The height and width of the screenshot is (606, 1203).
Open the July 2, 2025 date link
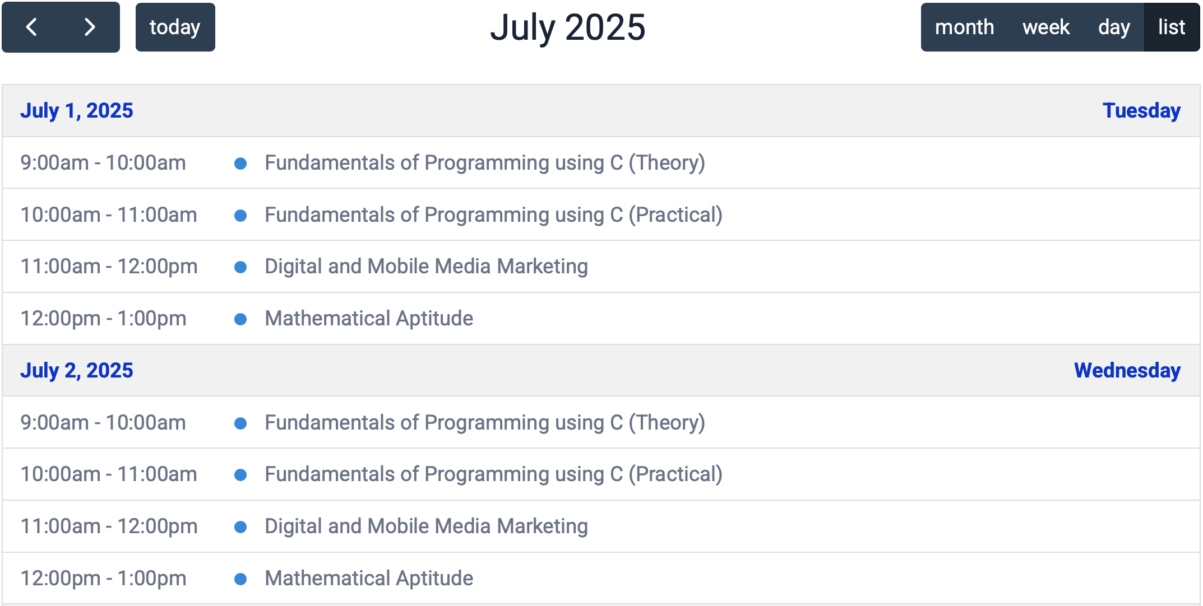coord(78,370)
